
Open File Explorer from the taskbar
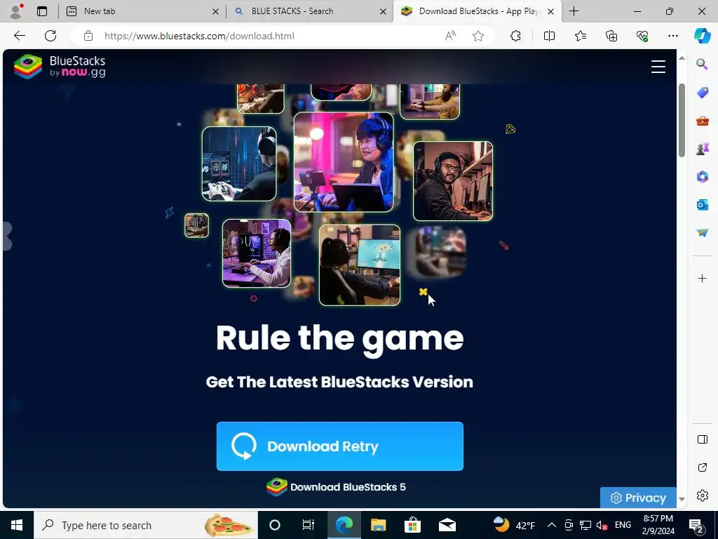[378, 525]
